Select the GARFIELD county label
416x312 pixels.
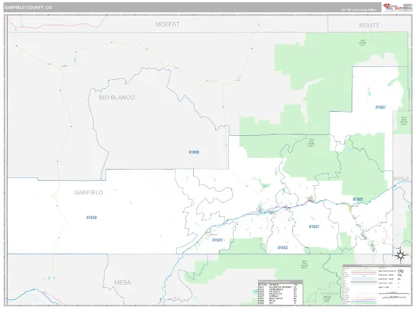point(88,192)
